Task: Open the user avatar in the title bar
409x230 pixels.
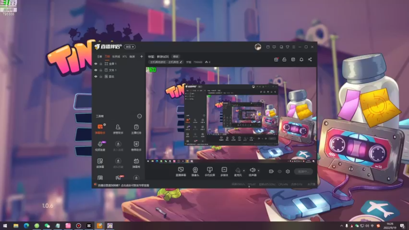Action: click(258, 47)
